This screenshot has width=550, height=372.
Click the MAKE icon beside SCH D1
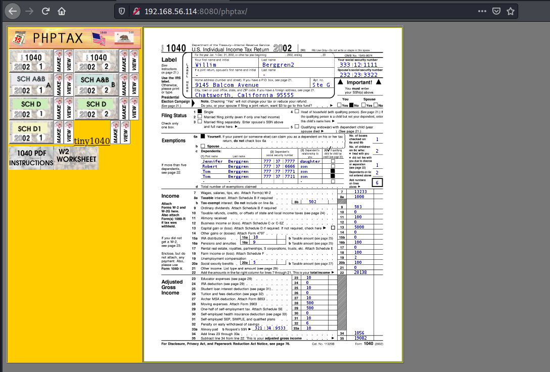click(x=59, y=132)
